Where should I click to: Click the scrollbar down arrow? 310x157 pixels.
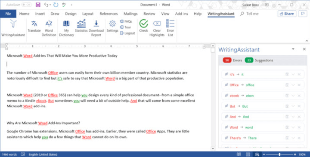tap(213, 149)
